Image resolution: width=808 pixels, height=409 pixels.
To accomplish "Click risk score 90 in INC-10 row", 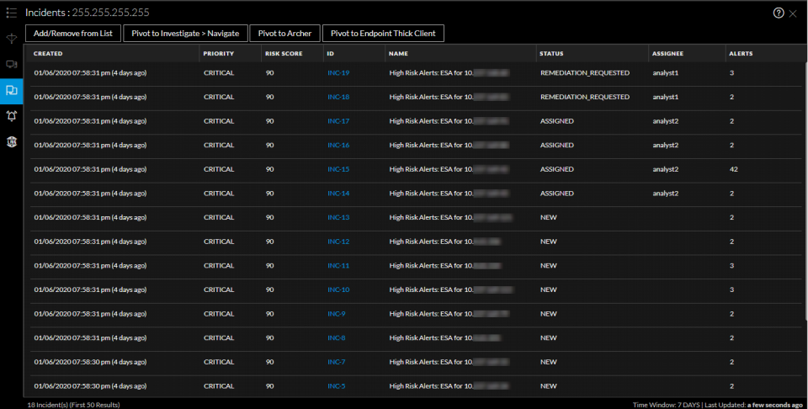I will [x=269, y=289].
